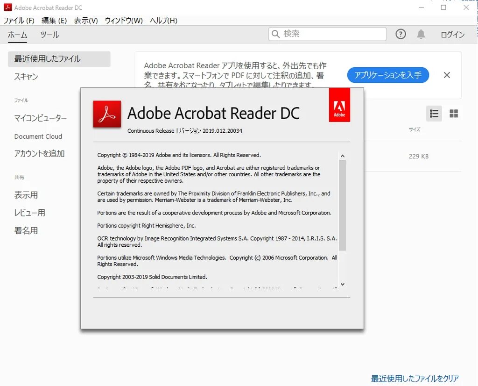
Task: Click アカウントを追加 in sidebar
Action: (x=39, y=153)
